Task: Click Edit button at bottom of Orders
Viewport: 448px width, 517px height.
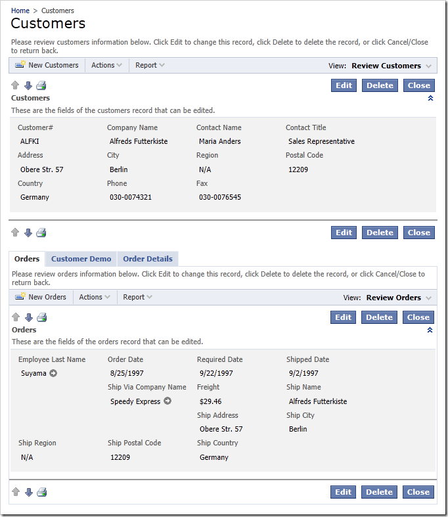Action: tap(343, 492)
